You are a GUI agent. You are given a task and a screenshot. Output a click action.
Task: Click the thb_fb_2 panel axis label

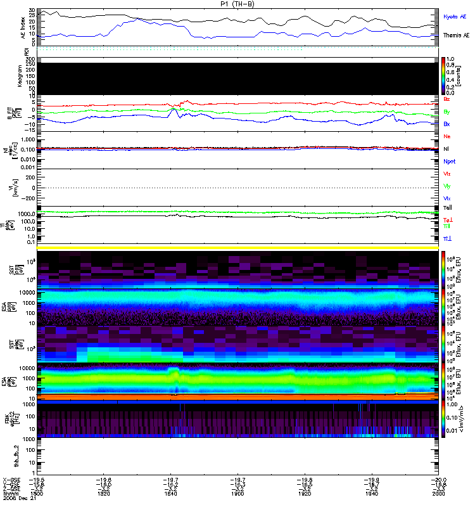(x=16, y=456)
